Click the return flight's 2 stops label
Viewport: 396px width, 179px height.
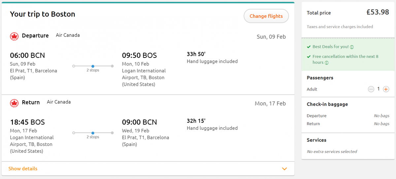93,137
